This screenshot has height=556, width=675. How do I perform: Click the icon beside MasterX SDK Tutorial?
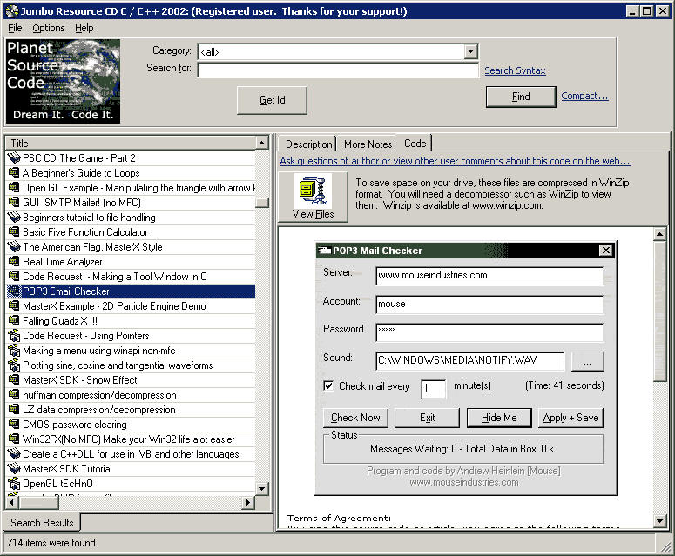[14, 469]
